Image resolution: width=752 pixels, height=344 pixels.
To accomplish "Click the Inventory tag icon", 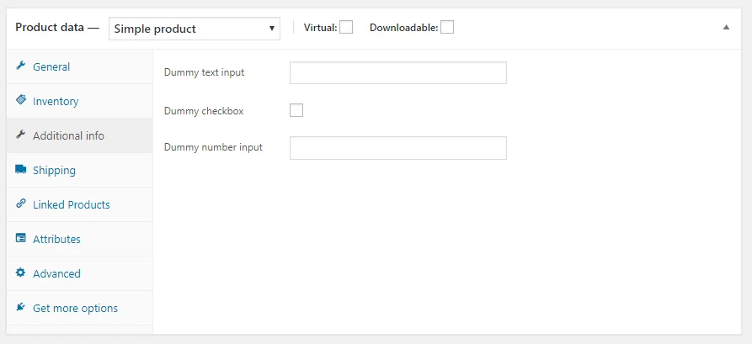I will [20, 99].
